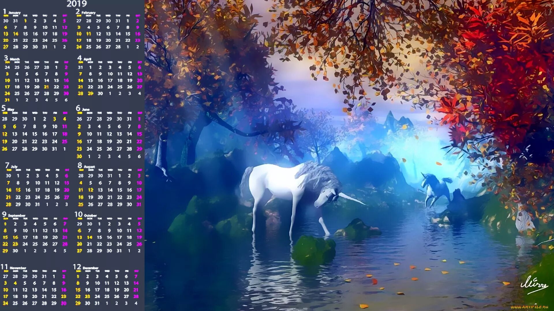Select highlighted March 21 date

[46, 87]
